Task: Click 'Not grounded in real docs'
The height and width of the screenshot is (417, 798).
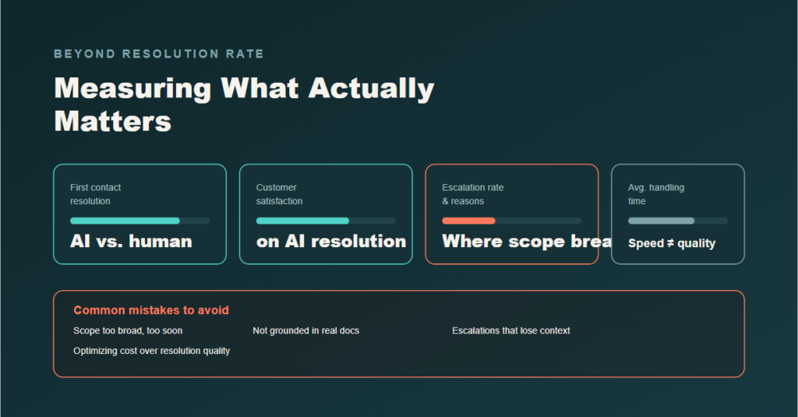Action: click(x=305, y=331)
